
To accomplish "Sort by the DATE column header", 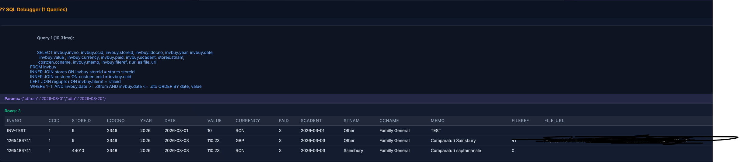I will coord(170,121).
